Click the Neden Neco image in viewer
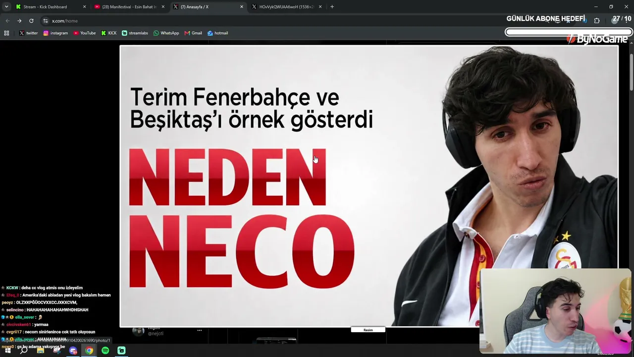The image size is (634, 357). click(x=369, y=186)
